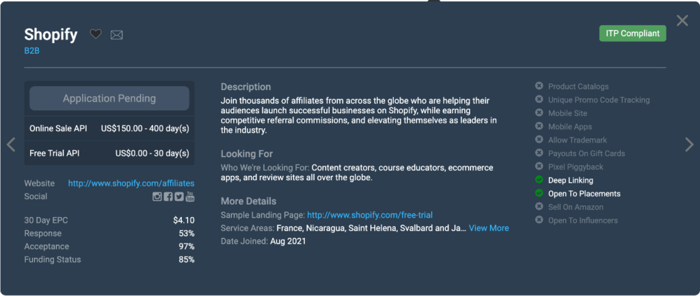This screenshot has height=296, width=700.
Task: Close the Shopify details panel
Action: tap(682, 20)
